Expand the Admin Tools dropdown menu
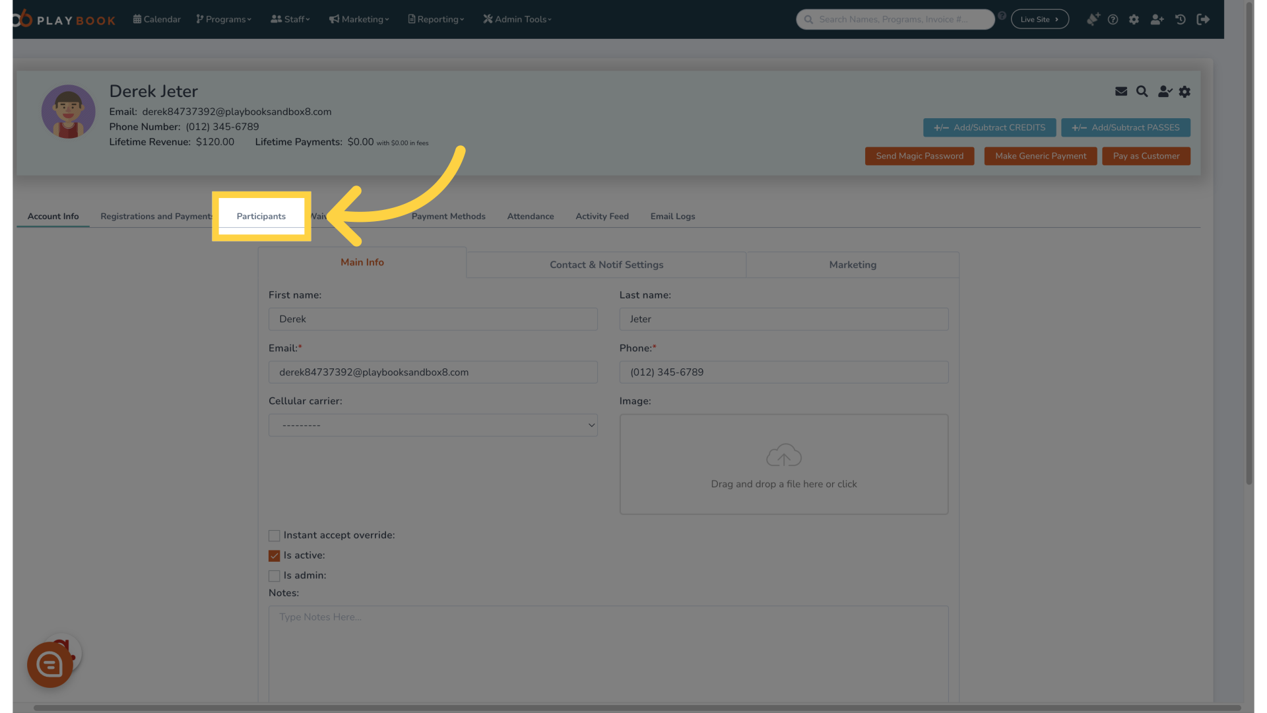The image size is (1267, 713). click(x=518, y=19)
